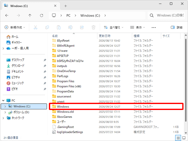The width and height of the screenshot is (188, 141).
Task: Click chevron after PC in address bar
Action: 76,15
